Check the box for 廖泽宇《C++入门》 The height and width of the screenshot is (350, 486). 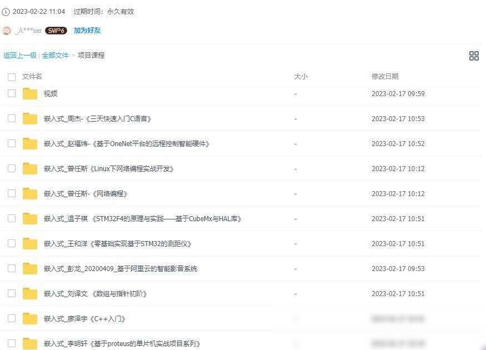coord(12,318)
